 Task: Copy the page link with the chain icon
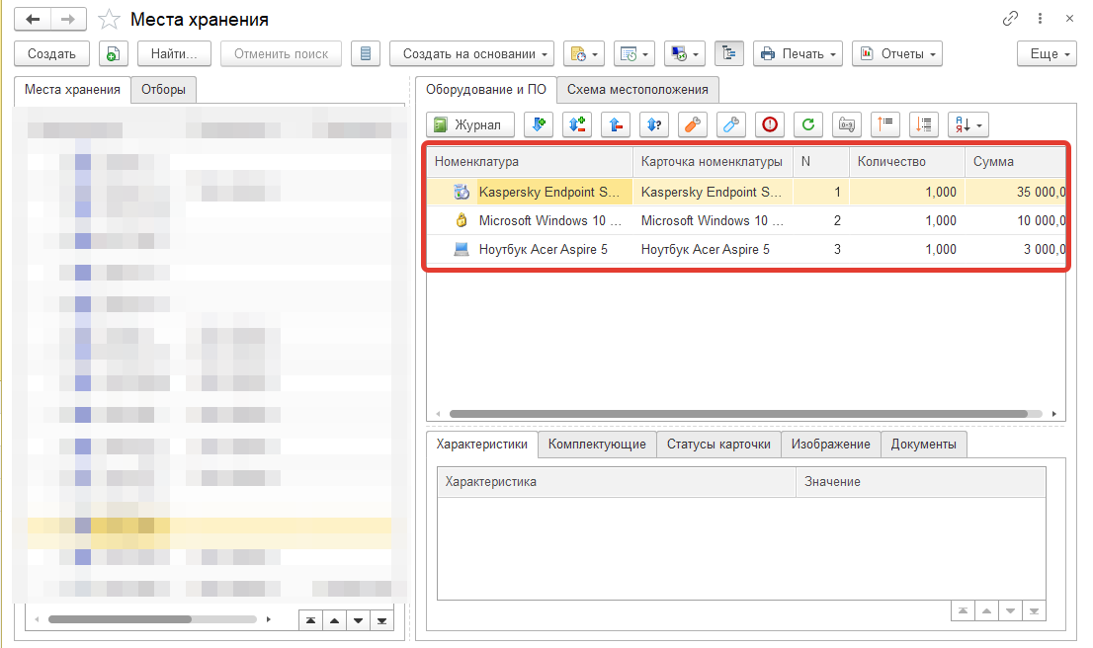(1010, 19)
